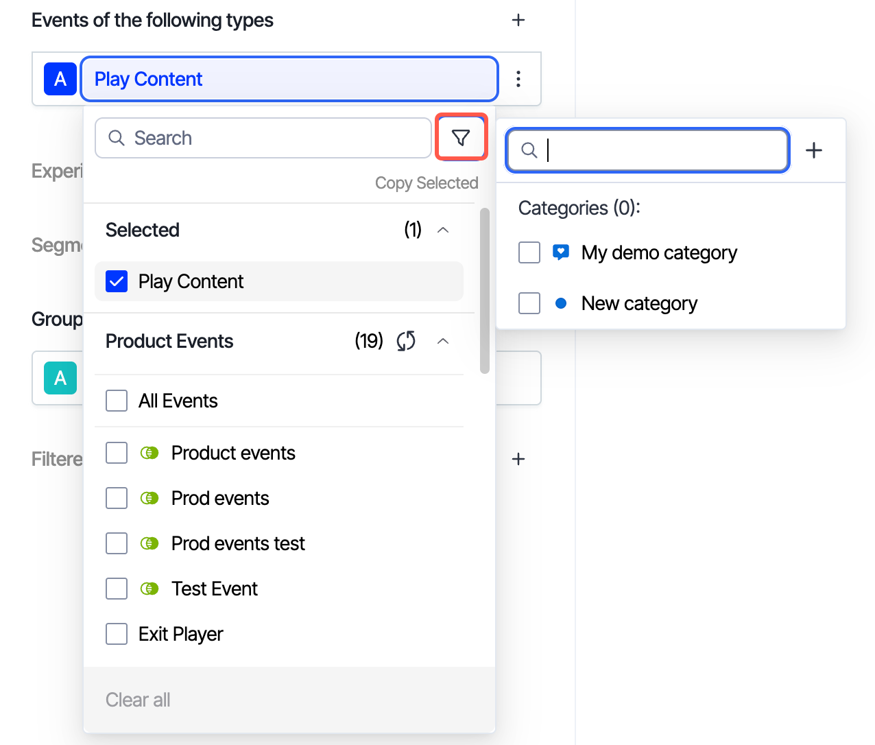This screenshot has width=875, height=745.
Task: Collapse the Selected section chevron
Action: [443, 230]
